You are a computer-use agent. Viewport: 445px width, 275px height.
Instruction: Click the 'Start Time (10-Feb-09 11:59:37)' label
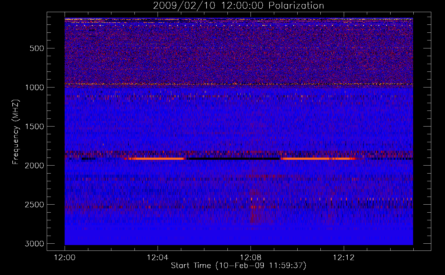point(238,266)
